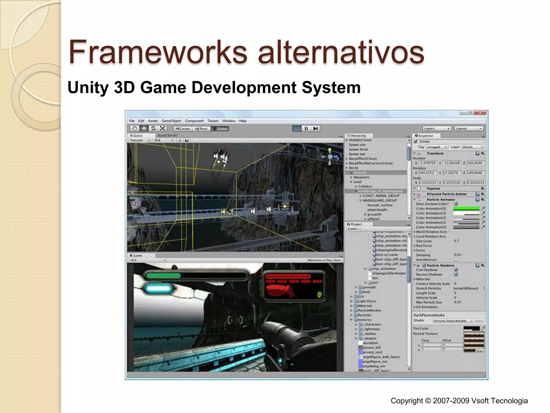Select the Move tool in the toolbar
Viewport: 550px width, 413px height.
pyautogui.click(x=144, y=129)
